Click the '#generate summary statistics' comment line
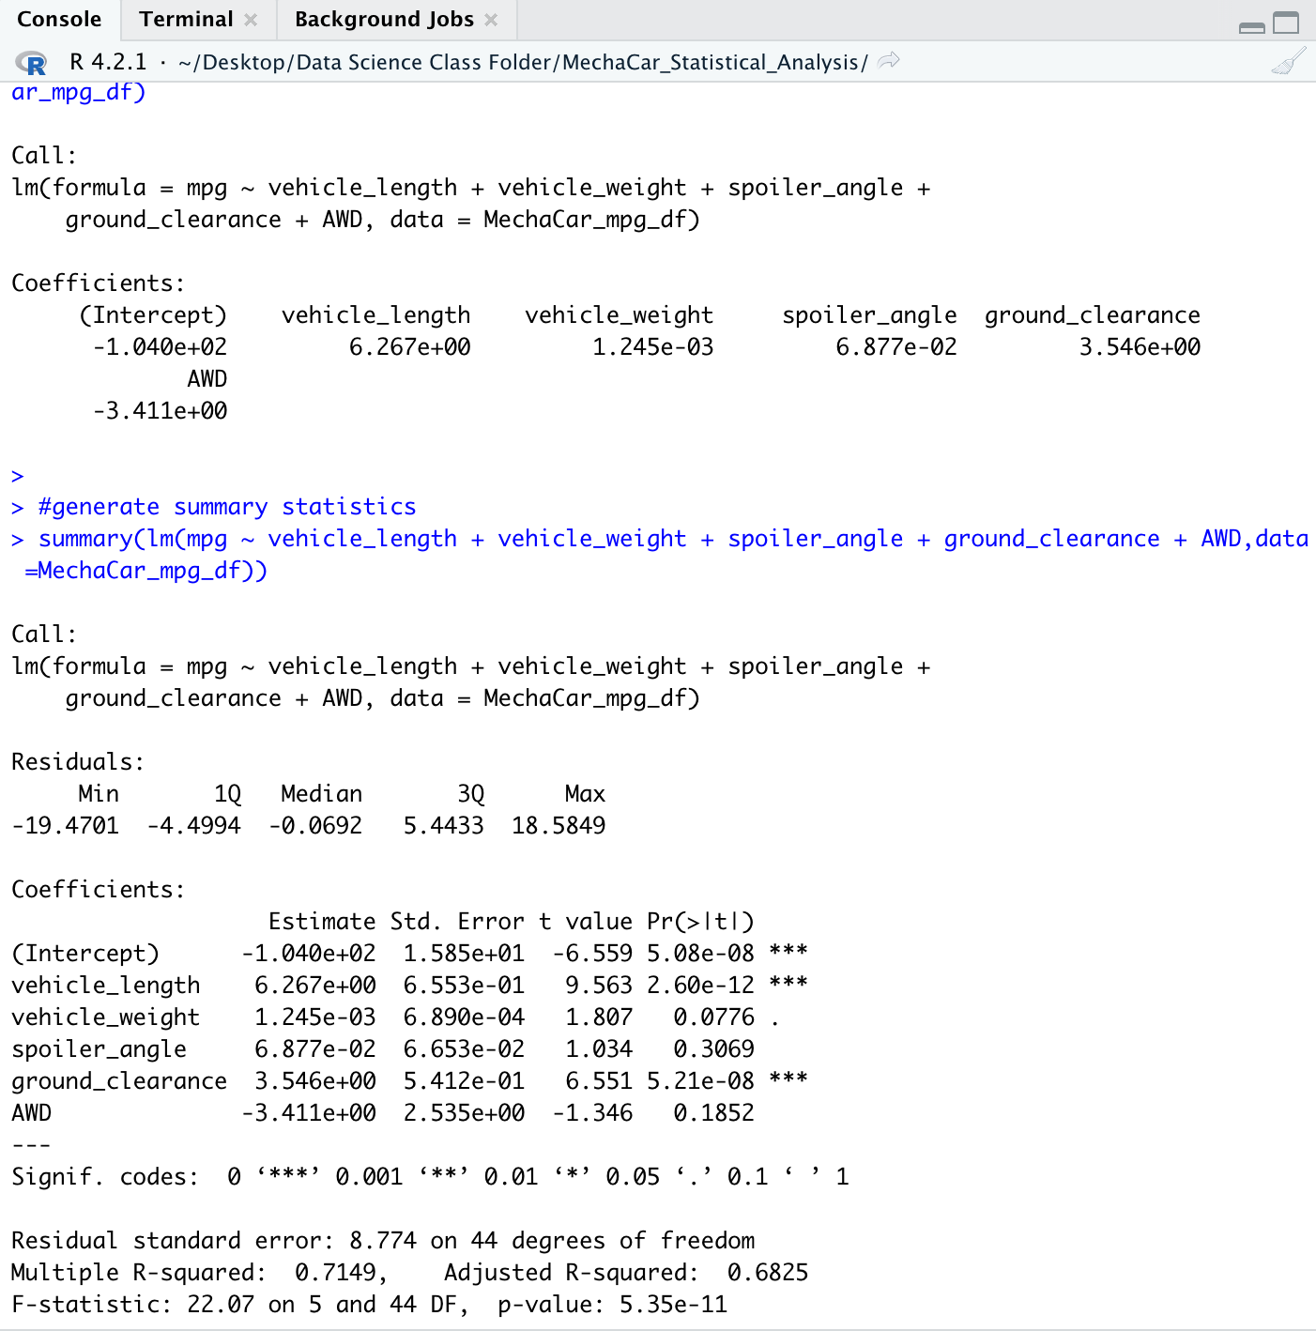1316x1331 pixels. tap(227, 507)
